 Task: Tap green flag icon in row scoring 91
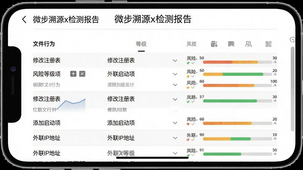(188, 155)
